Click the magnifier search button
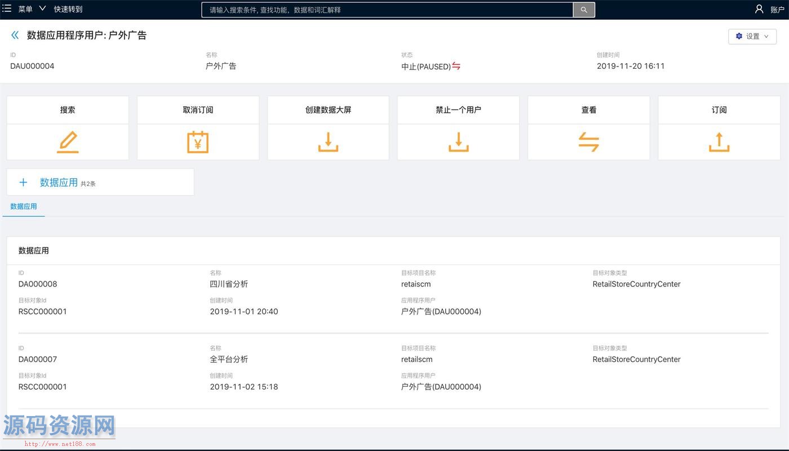 tap(584, 10)
